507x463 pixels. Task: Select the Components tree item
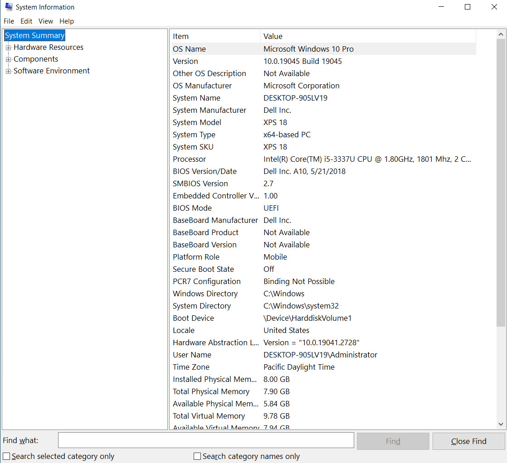(36, 59)
